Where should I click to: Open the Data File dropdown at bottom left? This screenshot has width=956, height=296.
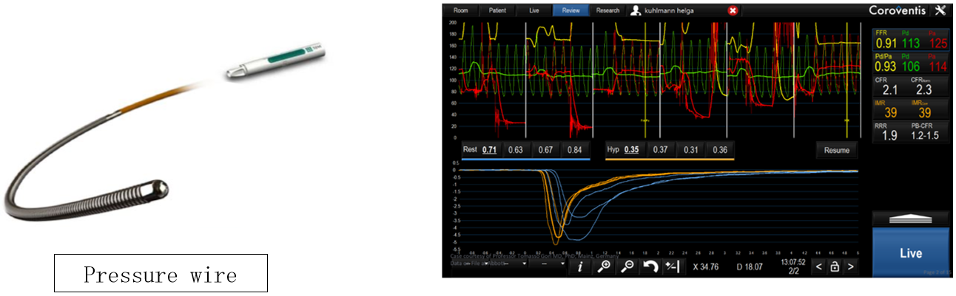[x=488, y=263]
